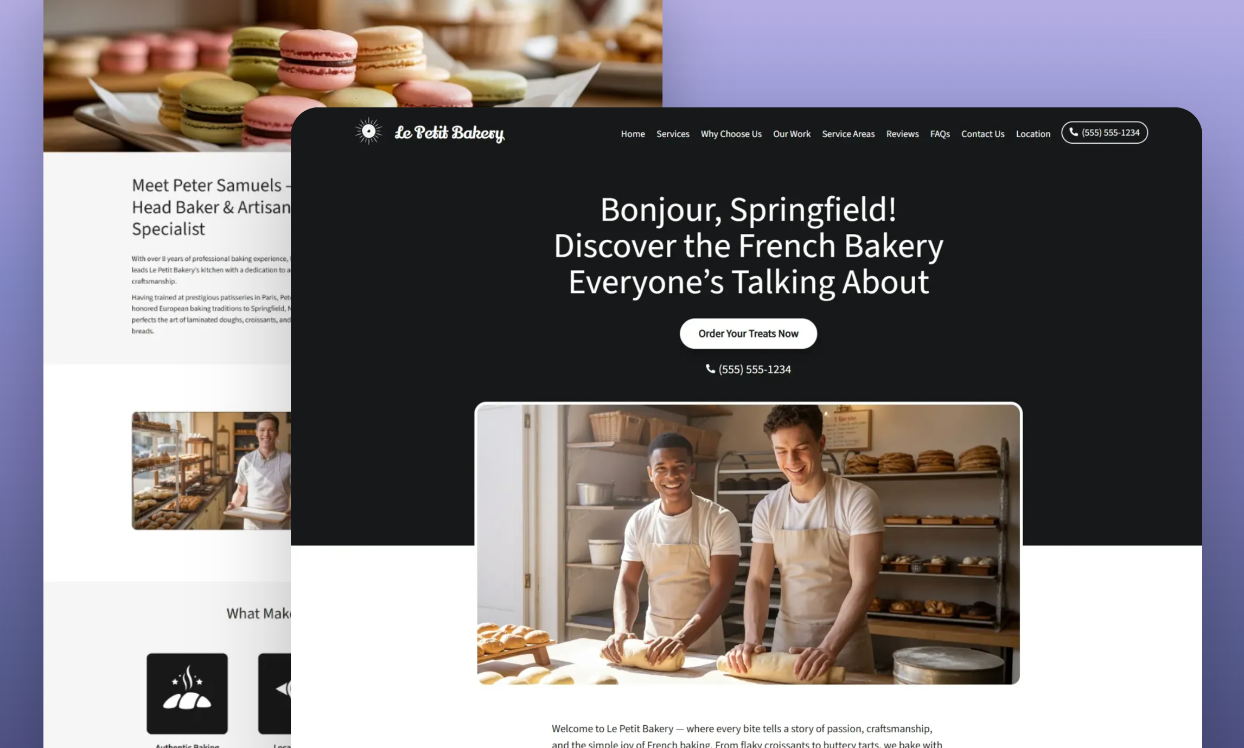Click Order Your Treats Now button
This screenshot has height=748, width=1244.
pos(748,334)
